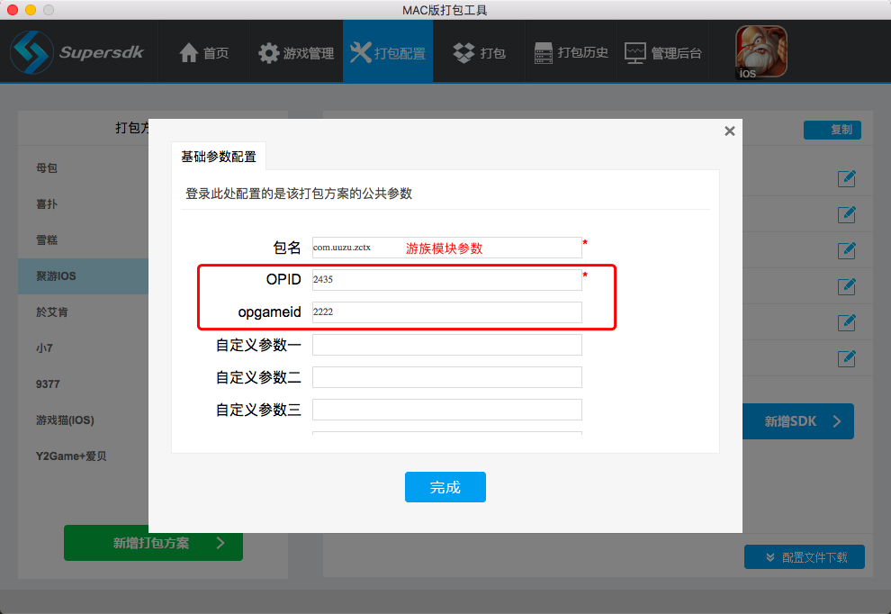Select 9377 scheme
Image resolution: width=891 pixels, height=614 pixels.
pos(83,384)
